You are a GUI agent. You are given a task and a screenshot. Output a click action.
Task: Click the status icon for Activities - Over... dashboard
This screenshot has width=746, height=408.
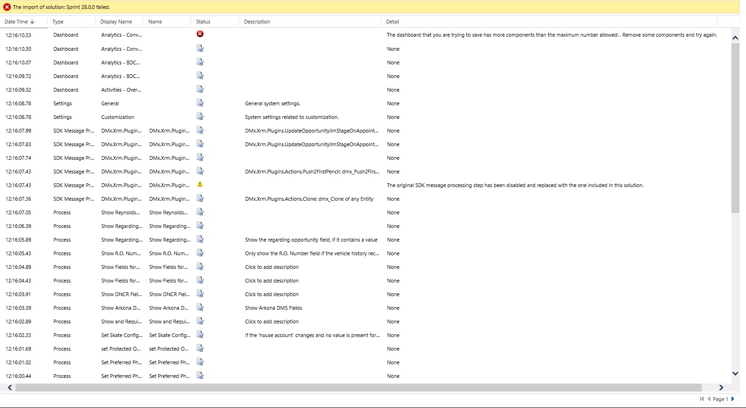click(200, 89)
